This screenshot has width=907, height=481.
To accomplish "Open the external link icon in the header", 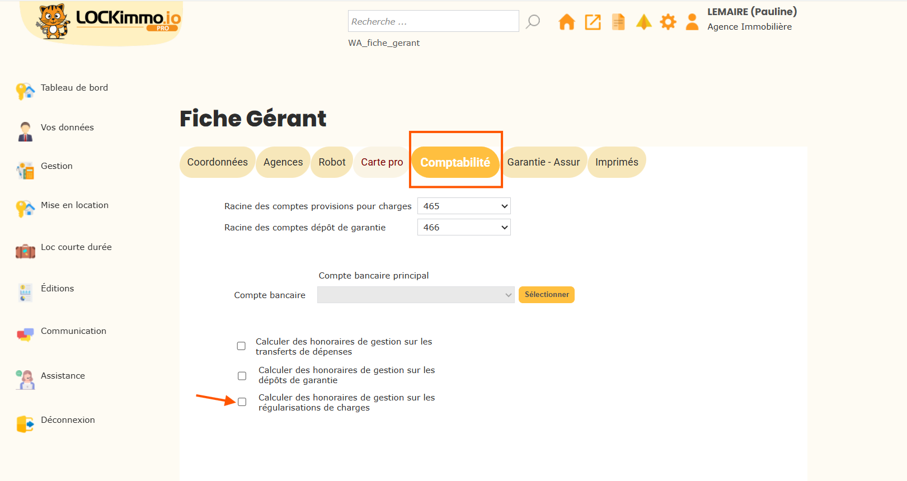I will [593, 22].
